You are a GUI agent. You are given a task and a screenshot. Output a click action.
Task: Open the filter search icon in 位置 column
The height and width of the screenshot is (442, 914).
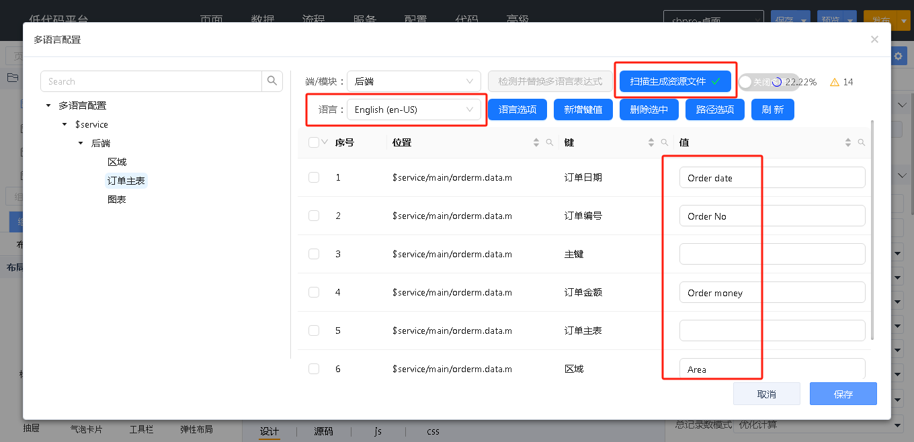pos(550,142)
